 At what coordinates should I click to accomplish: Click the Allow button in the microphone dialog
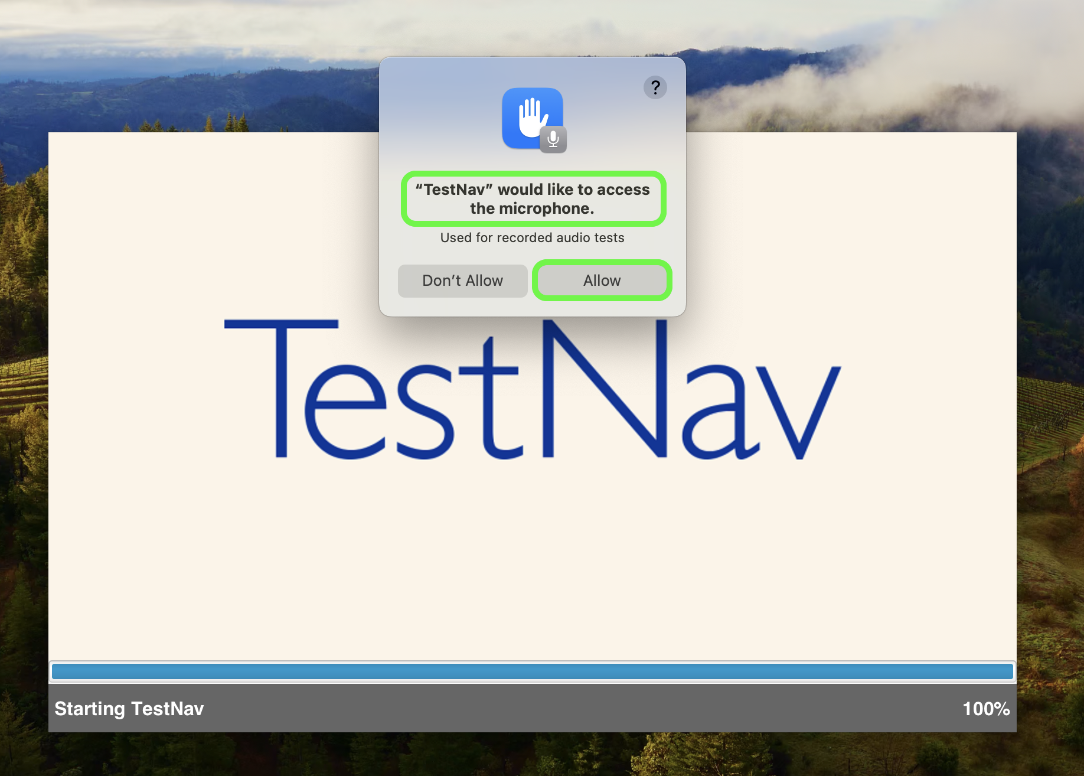click(602, 281)
